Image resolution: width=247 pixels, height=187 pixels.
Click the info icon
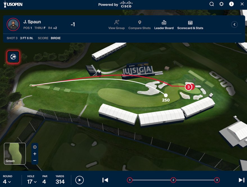pyautogui.click(x=231, y=4)
